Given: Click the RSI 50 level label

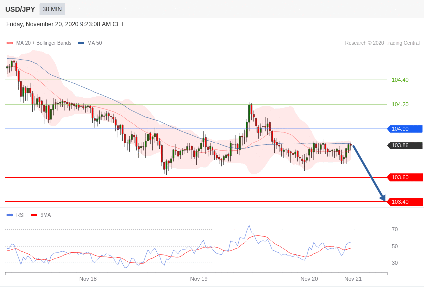Looking at the screenshot, I should click(395, 246).
